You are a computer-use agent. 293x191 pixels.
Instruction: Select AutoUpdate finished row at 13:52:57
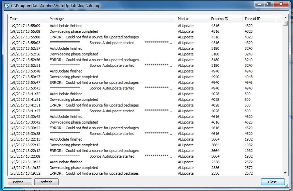coord(145,48)
